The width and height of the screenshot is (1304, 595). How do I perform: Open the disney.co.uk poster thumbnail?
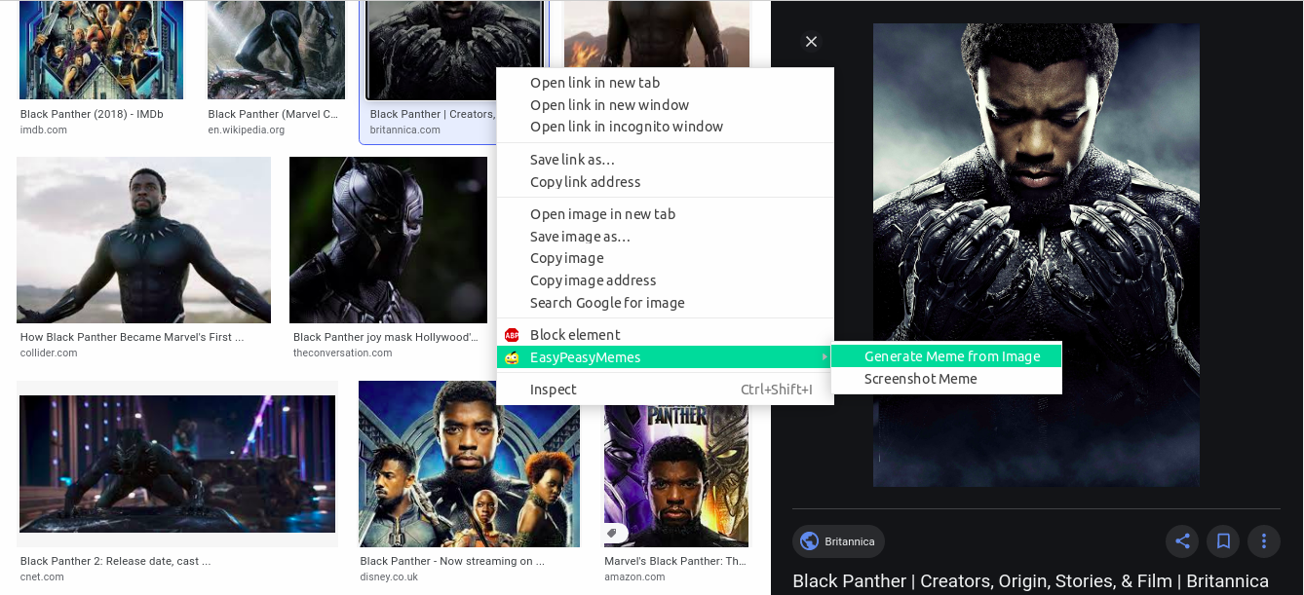(469, 464)
